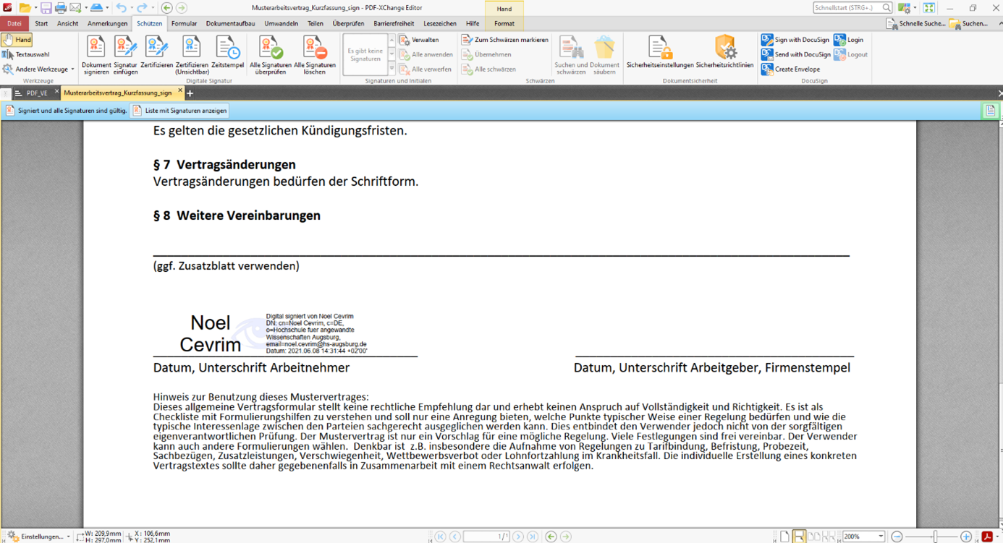Viewport: 1003px width, 543px height.
Task: Add a Zeitstempel to the document
Action: click(x=227, y=48)
